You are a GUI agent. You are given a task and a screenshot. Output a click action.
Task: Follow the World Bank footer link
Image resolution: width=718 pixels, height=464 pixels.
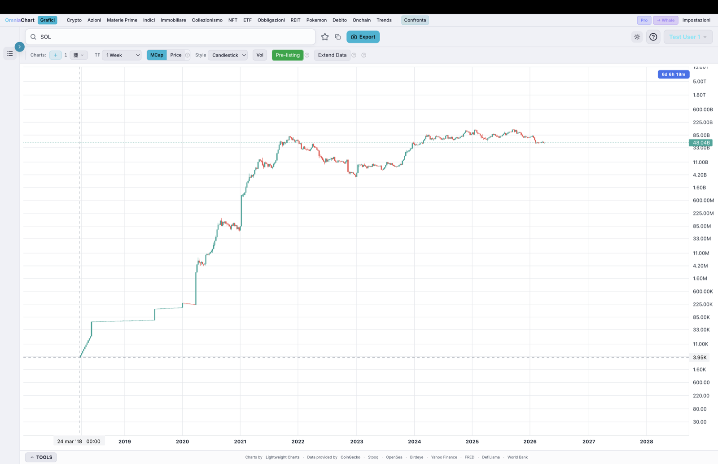pos(517,457)
